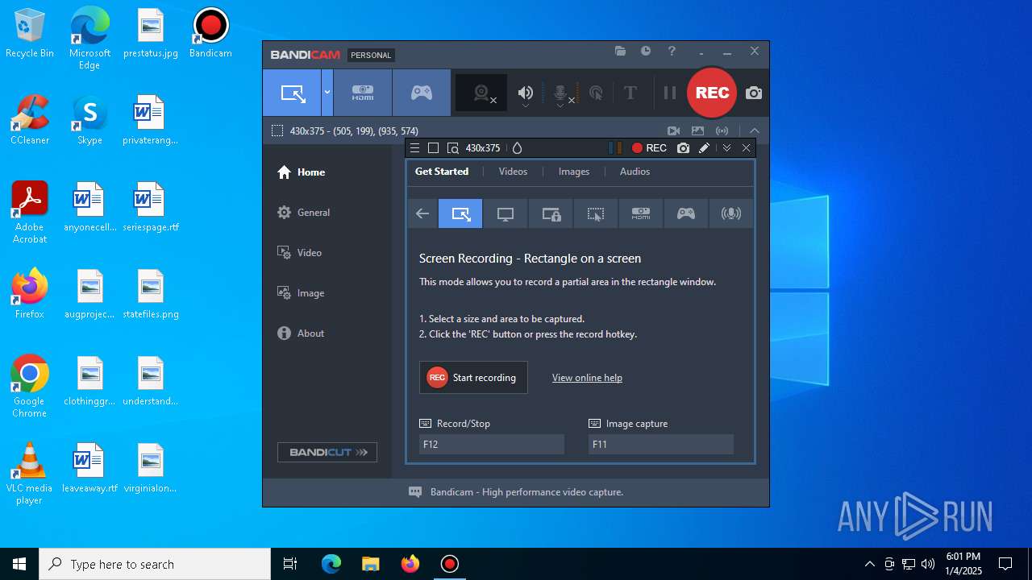Open the Windows Start menu
The image size is (1032, 580).
(x=19, y=564)
